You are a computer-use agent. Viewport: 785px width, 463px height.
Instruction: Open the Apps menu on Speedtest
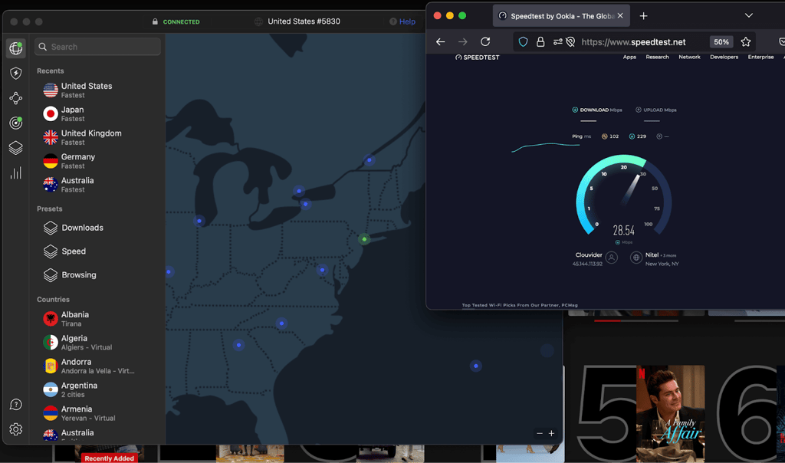(x=629, y=57)
